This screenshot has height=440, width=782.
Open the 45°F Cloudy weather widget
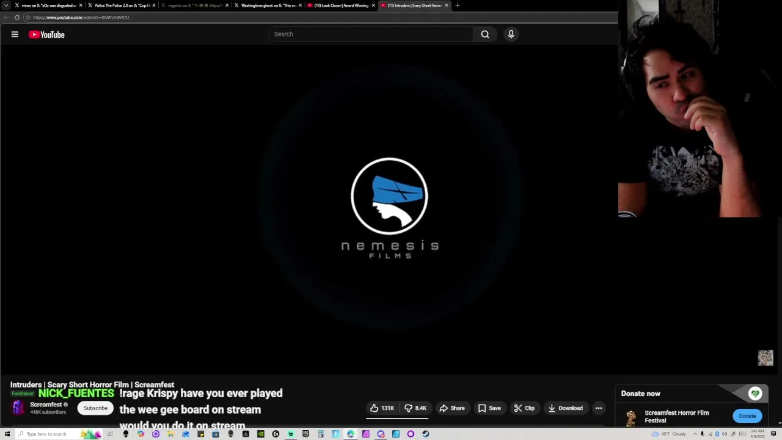click(669, 434)
